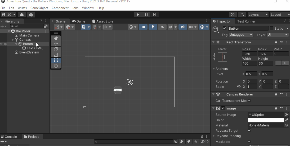Select the Transform tool

56,66
